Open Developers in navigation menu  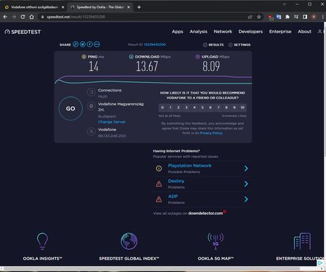pyautogui.click(x=251, y=32)
